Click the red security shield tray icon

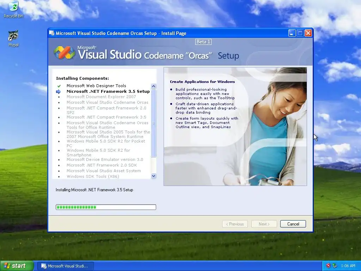[x=328, y=266]
